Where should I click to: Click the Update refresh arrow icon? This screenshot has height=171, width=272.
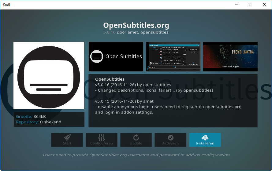point(136,138)
